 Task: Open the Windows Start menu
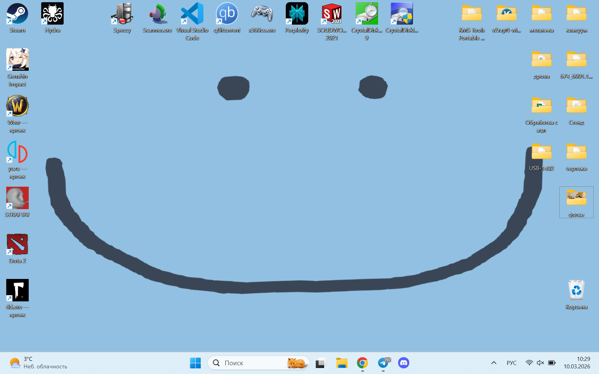pos(195,363)
